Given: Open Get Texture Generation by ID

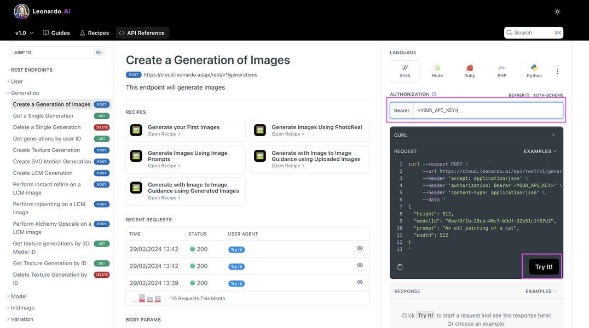Looking at the screenshot, I should 61,263.
